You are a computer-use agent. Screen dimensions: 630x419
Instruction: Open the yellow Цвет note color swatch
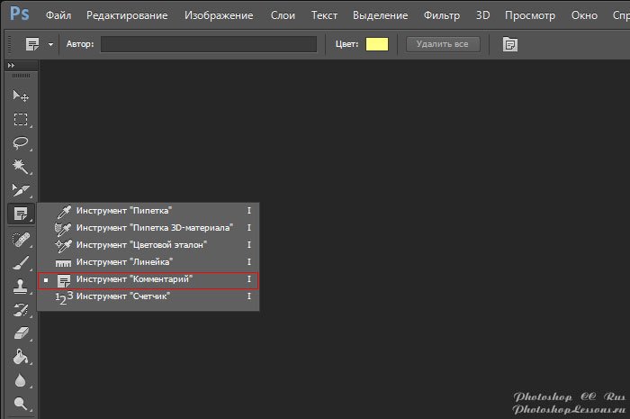[377, 44]
